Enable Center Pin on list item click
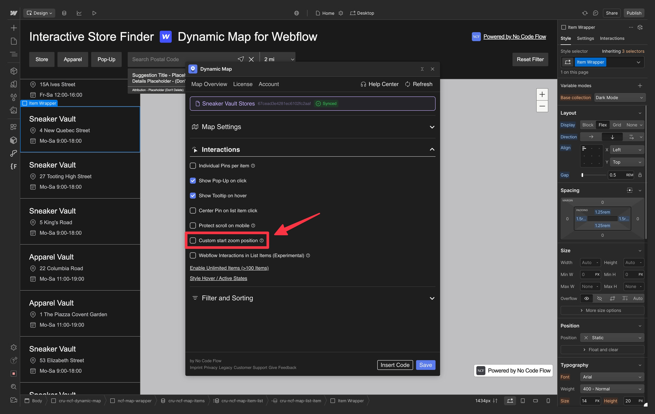Screen dimensions: 655x414 click(193, 211)
